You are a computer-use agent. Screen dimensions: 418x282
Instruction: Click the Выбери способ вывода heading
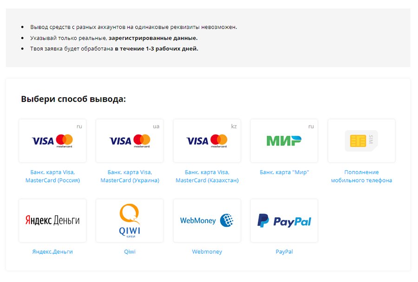click(x=73, y=99)
